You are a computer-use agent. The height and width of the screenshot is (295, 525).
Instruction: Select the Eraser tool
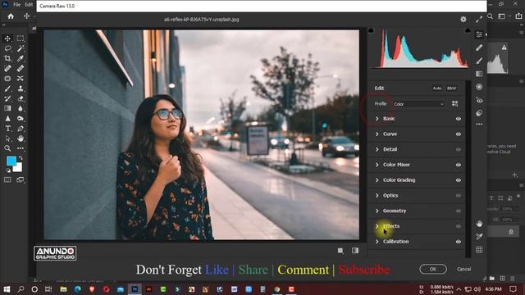pyautogui.click(x=21, y=98)
